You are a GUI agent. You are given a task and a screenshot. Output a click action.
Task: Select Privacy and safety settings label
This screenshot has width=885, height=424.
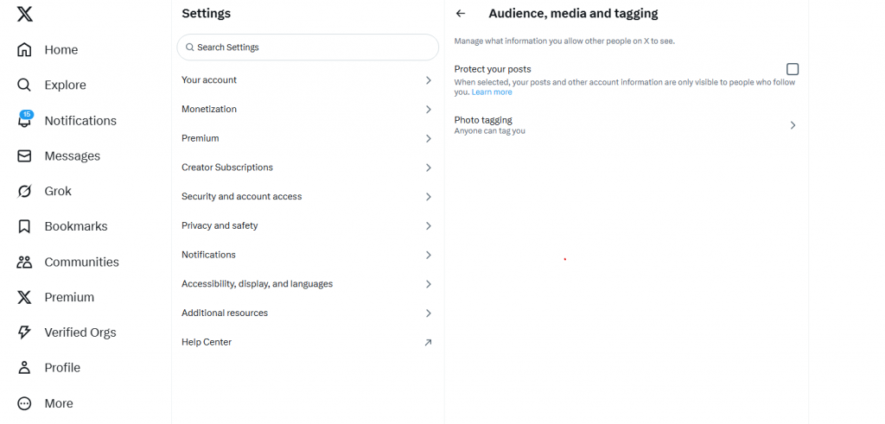(220, 225)
